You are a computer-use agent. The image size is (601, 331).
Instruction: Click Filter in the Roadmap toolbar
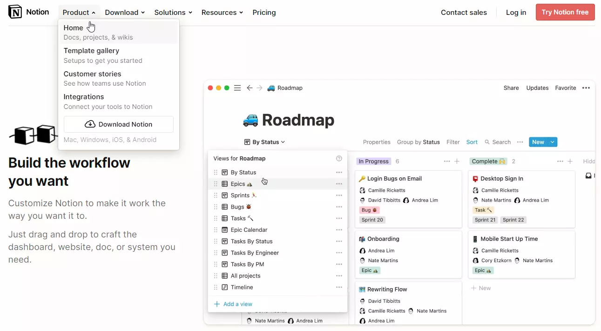point(453,142)
